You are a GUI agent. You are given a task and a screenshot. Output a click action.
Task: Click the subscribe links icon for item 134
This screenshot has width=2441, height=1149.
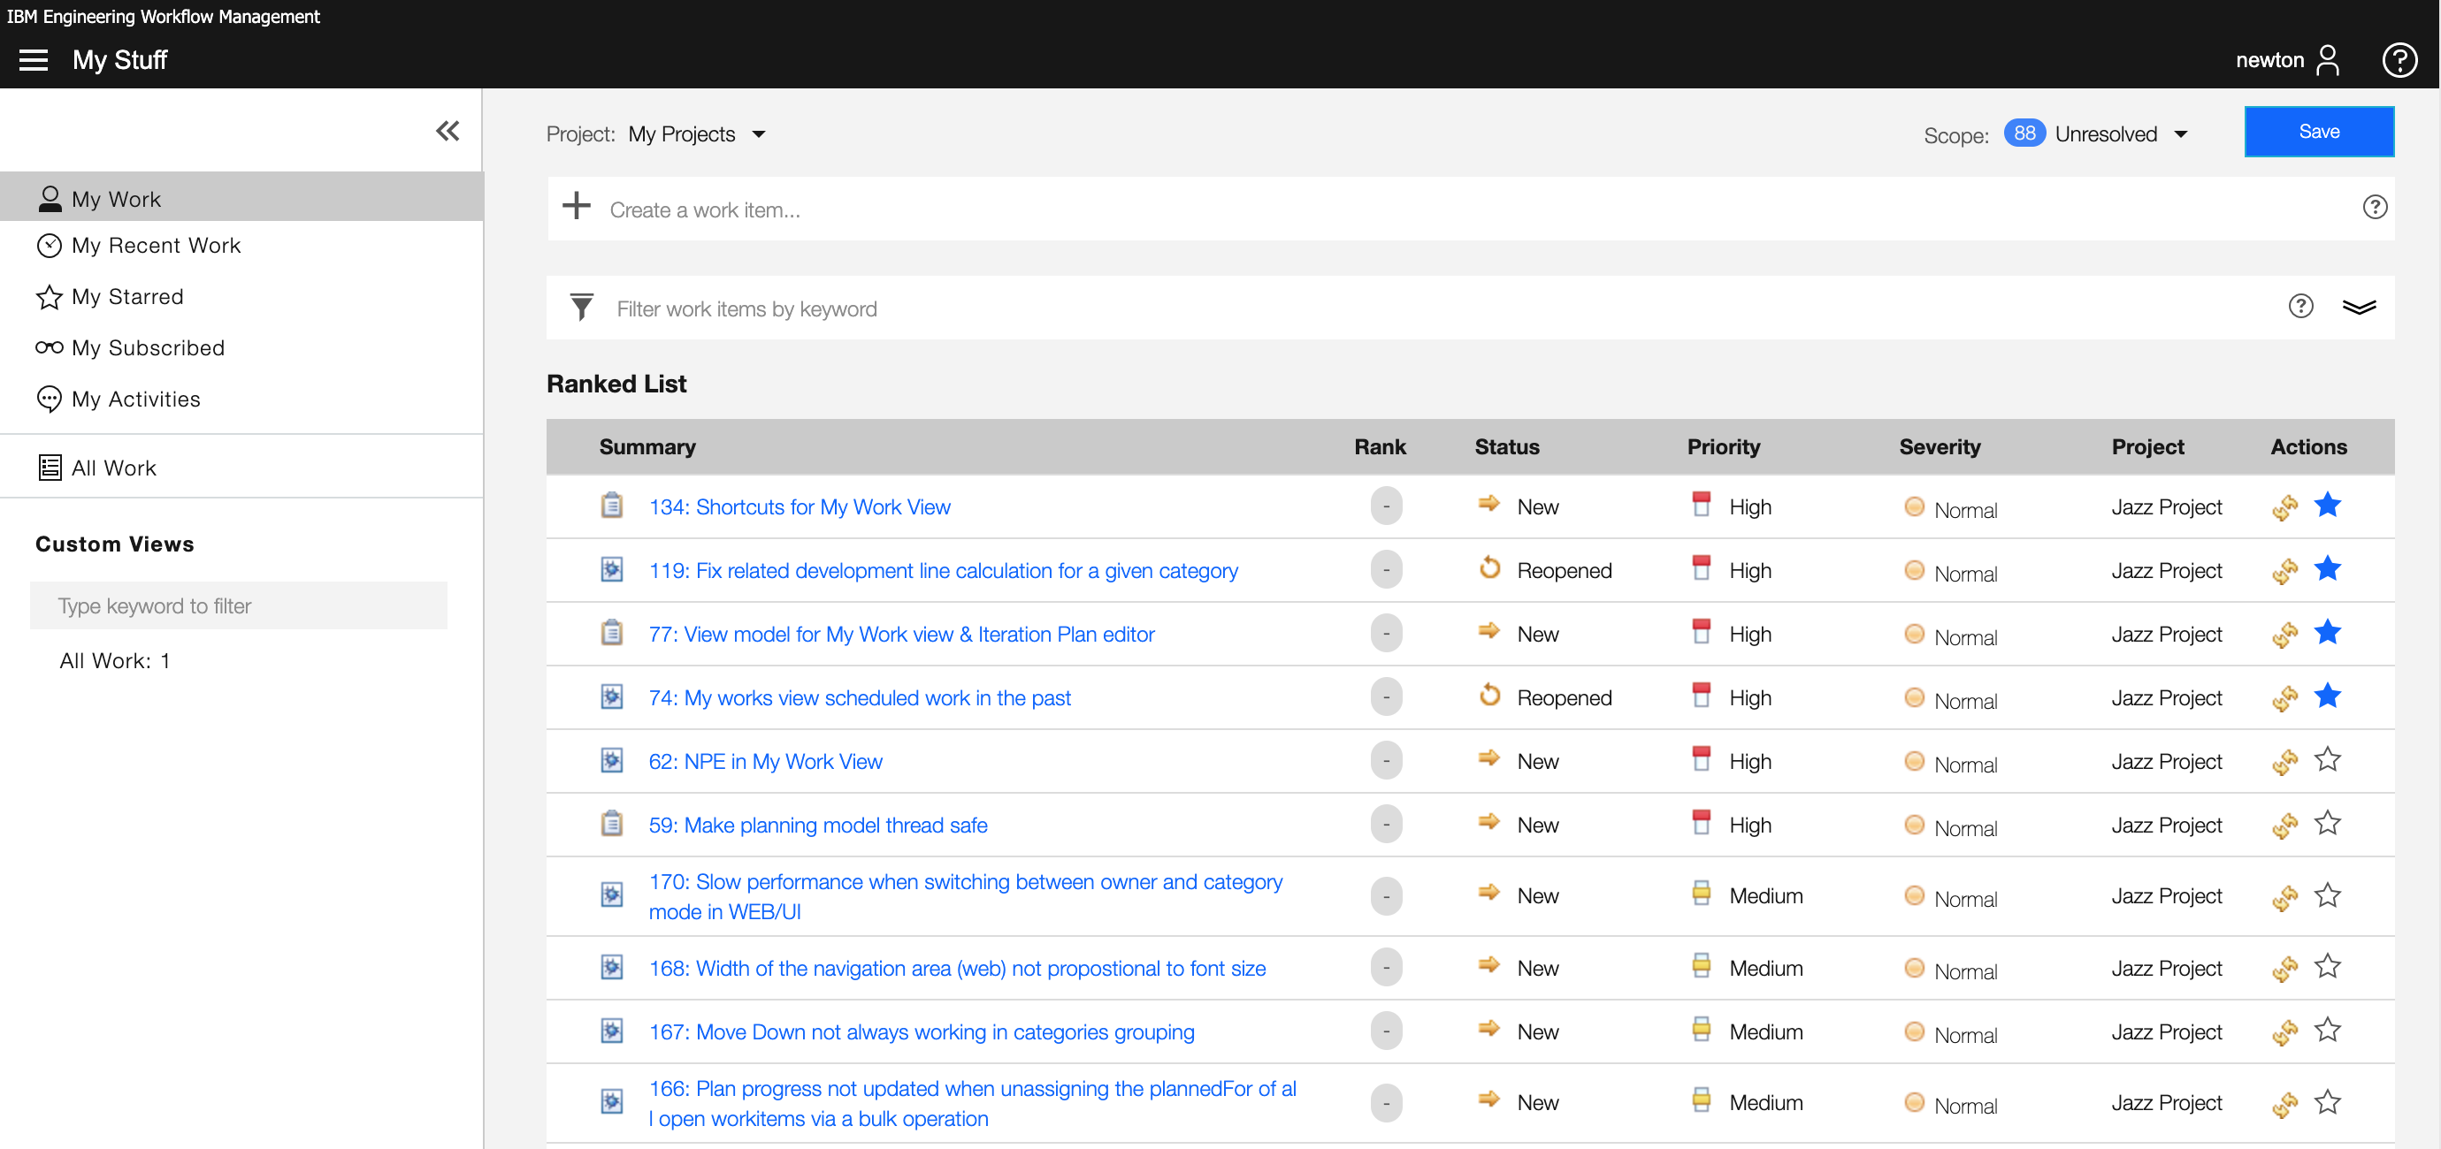click(2284, 507)
